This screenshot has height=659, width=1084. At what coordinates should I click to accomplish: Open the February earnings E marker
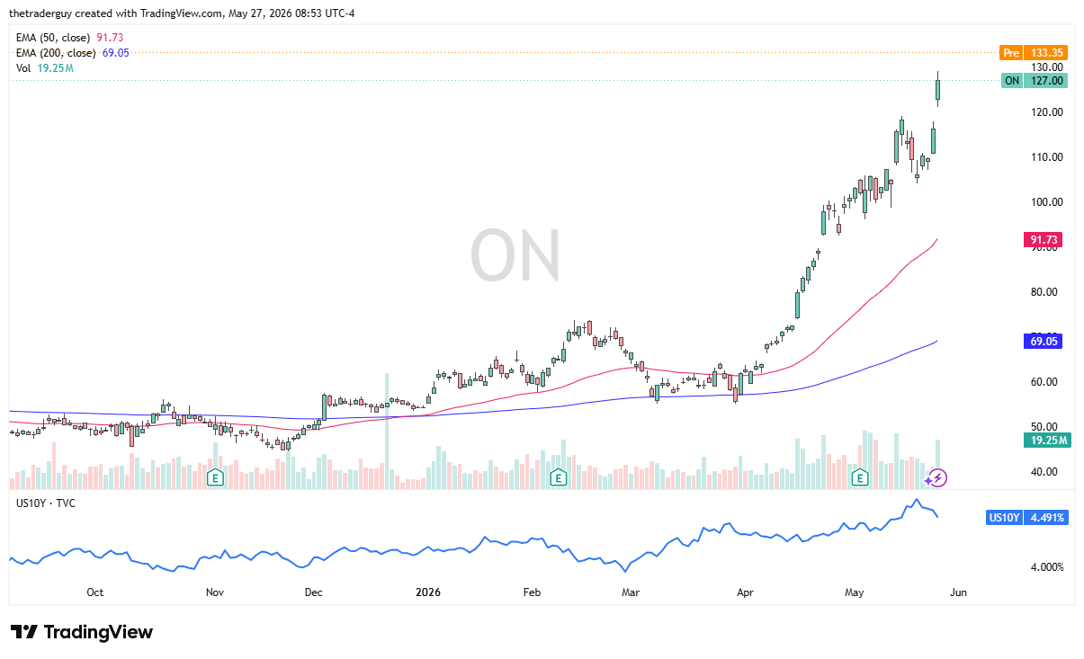click(x=559, y=477)
